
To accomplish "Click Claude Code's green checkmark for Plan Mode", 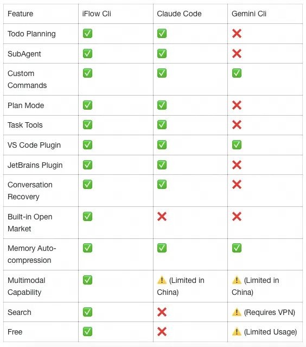I will [x=162, y=105].
